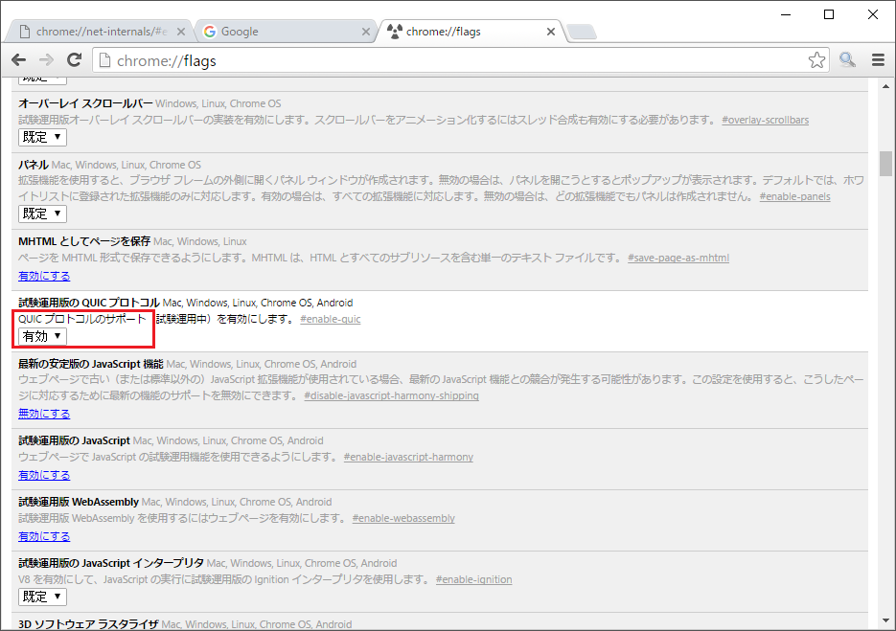Reload the chrome://flags page
Screen dimensions: 896x631
tap(74, 60)
